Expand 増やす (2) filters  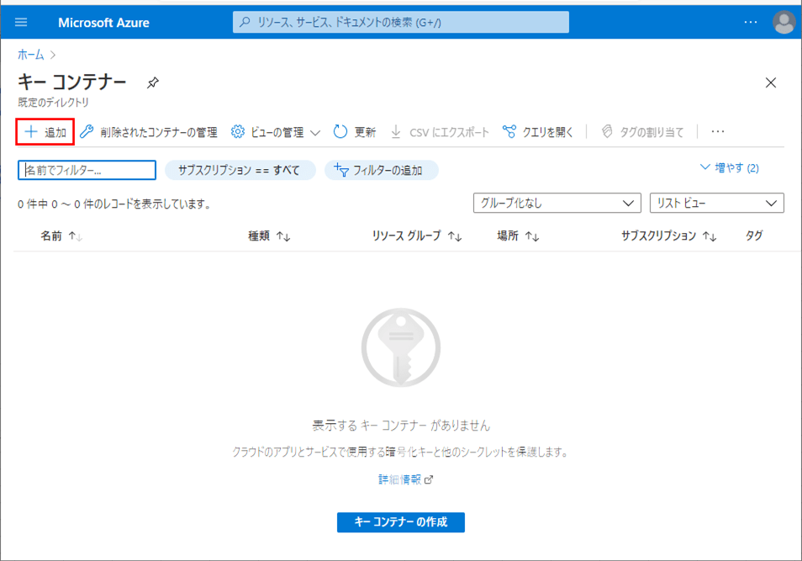coord(730,168)
